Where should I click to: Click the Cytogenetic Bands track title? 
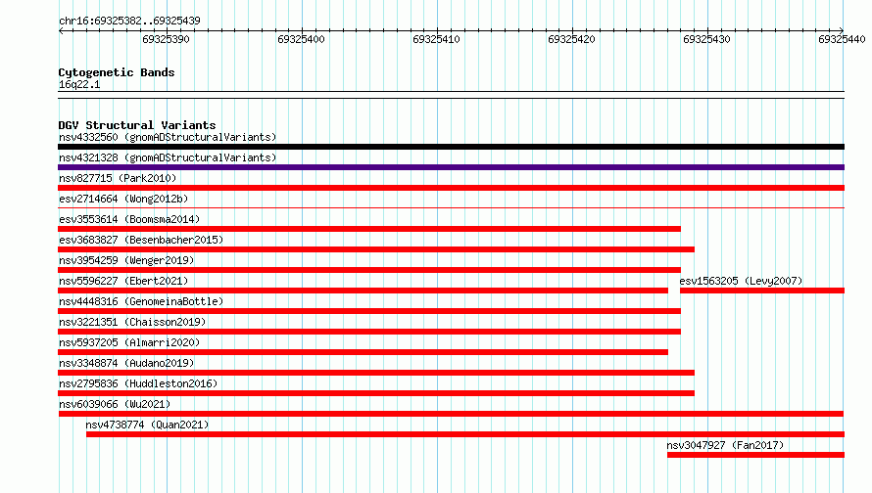[x=117, y=72]
